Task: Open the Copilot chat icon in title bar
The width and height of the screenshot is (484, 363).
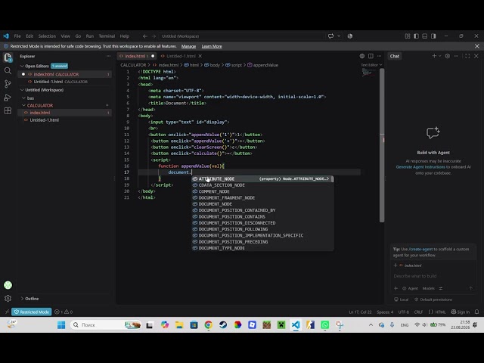Action: 331,36
